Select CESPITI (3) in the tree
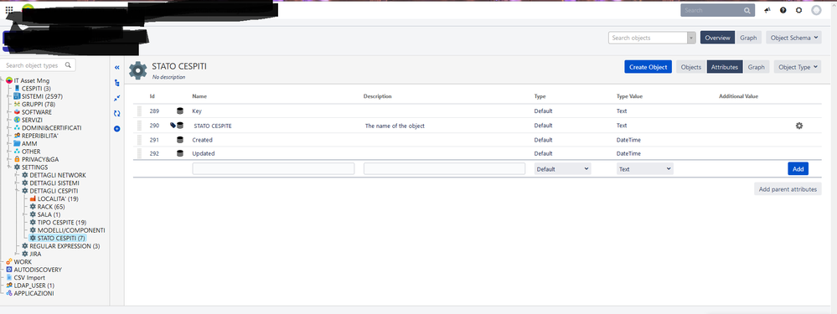The image size is (837, 314). pos(36,89)
